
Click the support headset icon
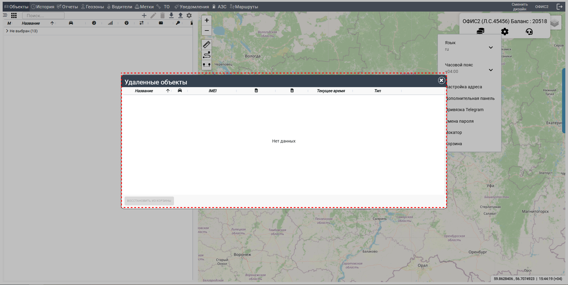(529, 31)
